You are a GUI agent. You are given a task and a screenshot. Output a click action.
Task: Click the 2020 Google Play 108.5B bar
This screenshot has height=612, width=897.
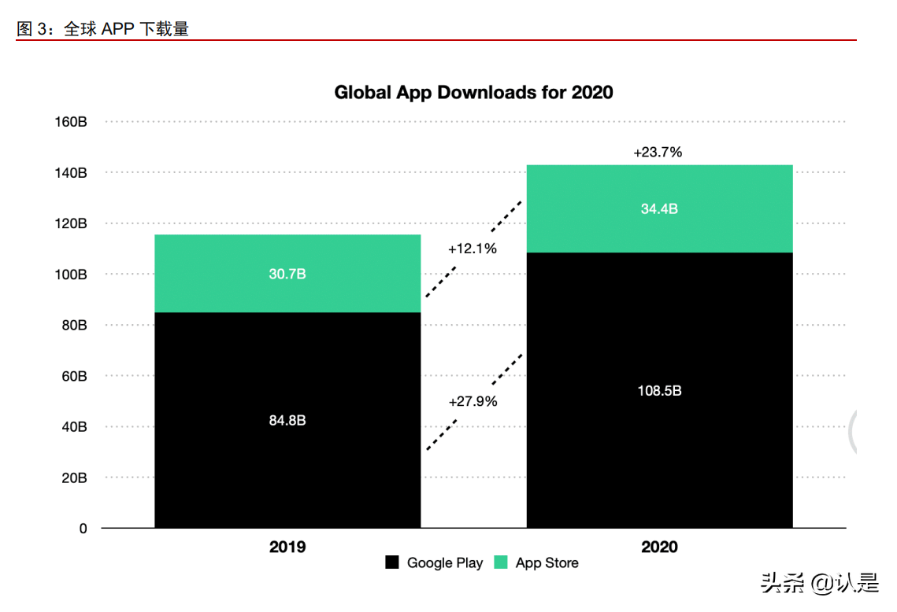[659, 390]
